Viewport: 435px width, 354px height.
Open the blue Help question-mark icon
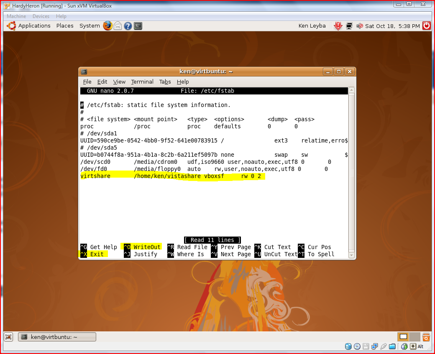(x=128, y=26)
